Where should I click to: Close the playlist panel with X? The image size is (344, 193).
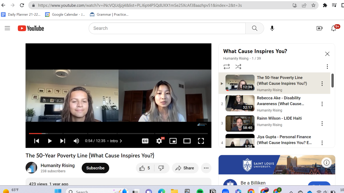tap(327, 54)
